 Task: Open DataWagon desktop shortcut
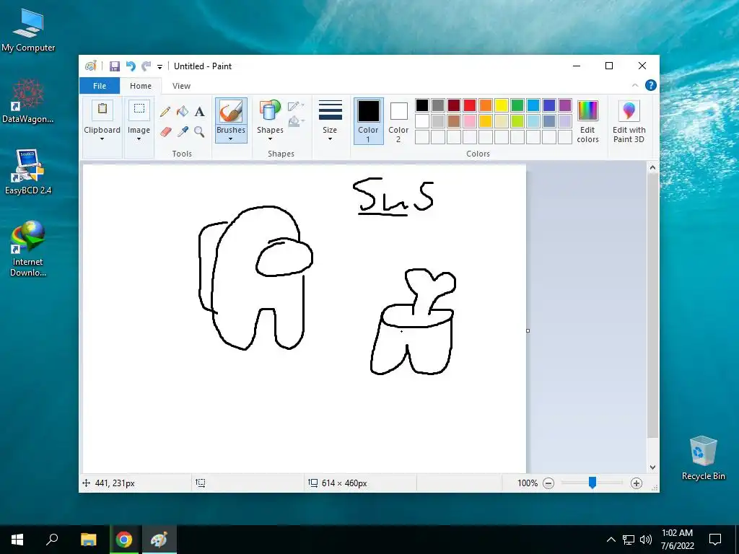pos(28,101)
